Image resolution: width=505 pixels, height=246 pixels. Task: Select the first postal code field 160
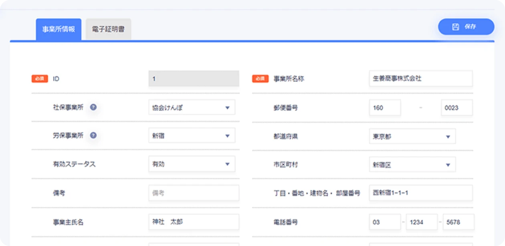385,108
